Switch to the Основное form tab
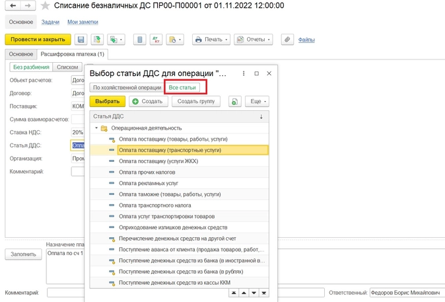This screenshot has height=302, width=445. [21, 54]
